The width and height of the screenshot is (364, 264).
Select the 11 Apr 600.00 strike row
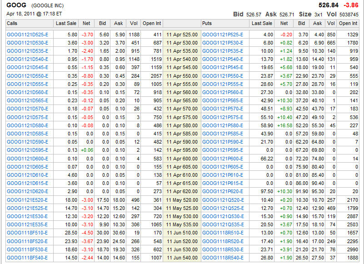pos(182,159)
